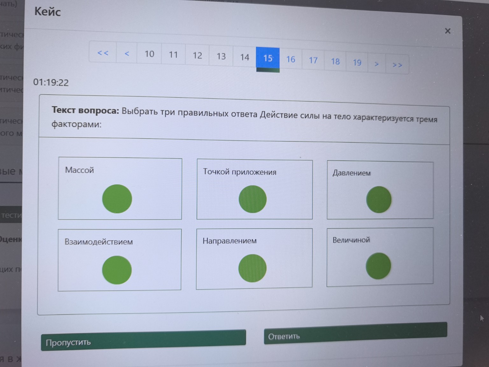Open question 16 in pagination
The height and width of the screenshot is (367, 489).
coord(290,59)
